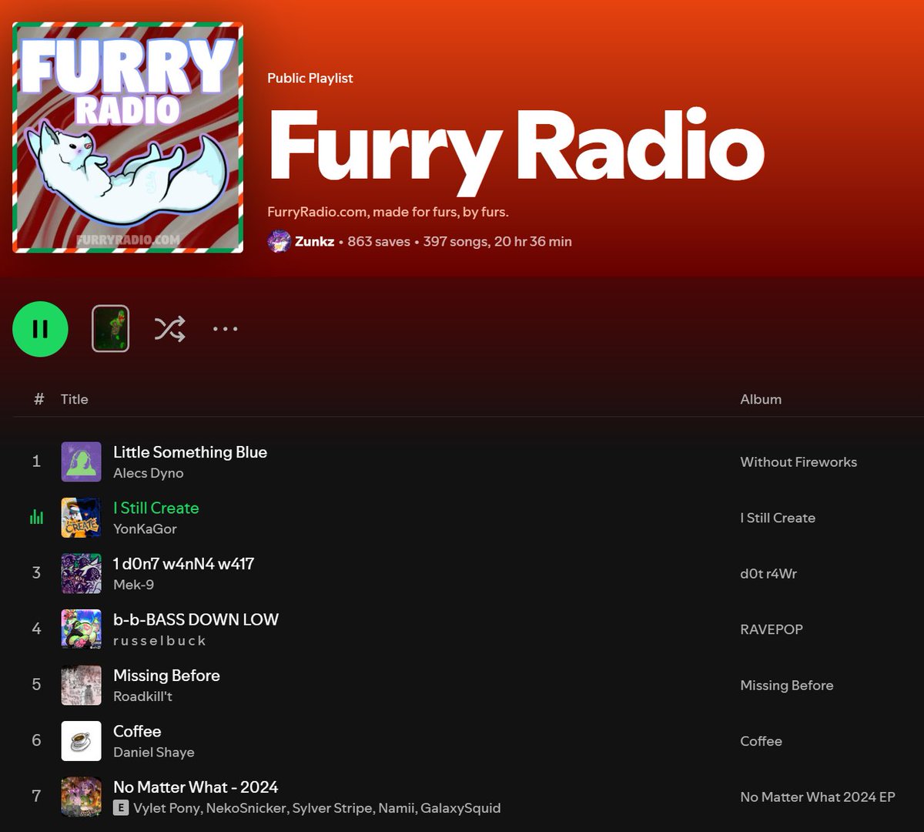Viewport: 924px width, 832px height.
Task: Open artist Roadkill't
Action: click(x=142, y=696)
